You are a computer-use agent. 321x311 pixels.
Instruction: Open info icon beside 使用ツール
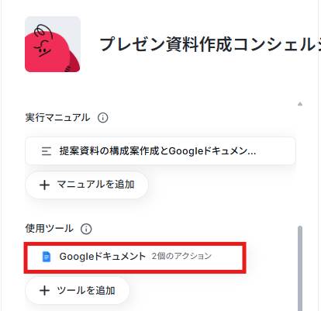tap(86, 229)
